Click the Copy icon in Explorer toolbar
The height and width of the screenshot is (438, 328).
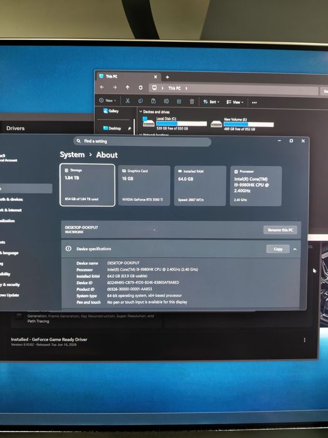[x=141, y=101]
